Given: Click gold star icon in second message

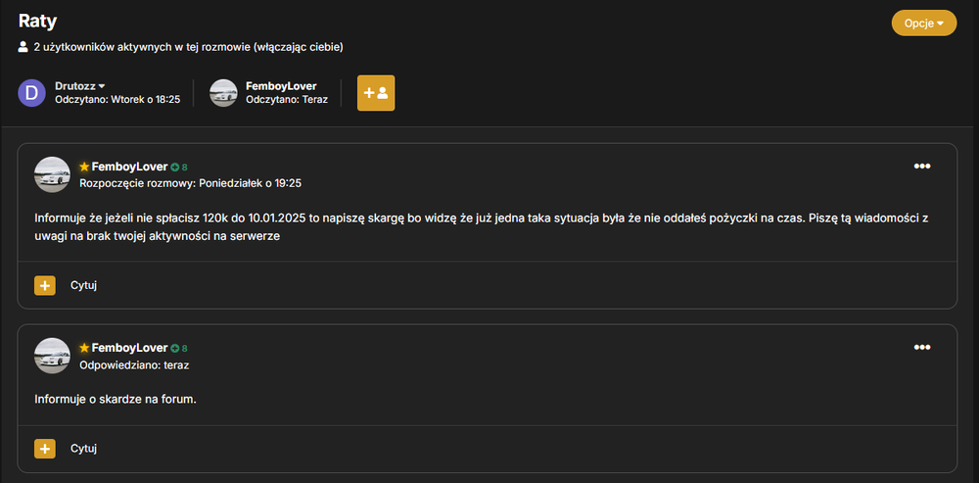Looking at the screenshot, I should (84, 348).
